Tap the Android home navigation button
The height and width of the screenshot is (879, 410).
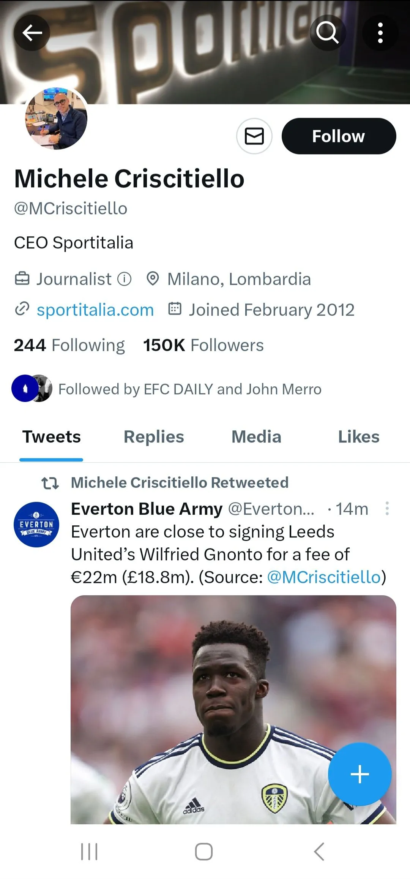click(204, 852)
